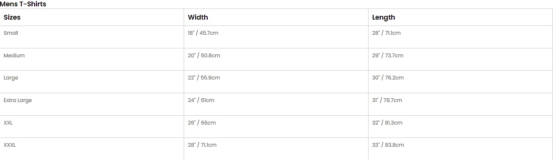
Task: Select the 20" / 50.8cm width cell
Action: 204,55
